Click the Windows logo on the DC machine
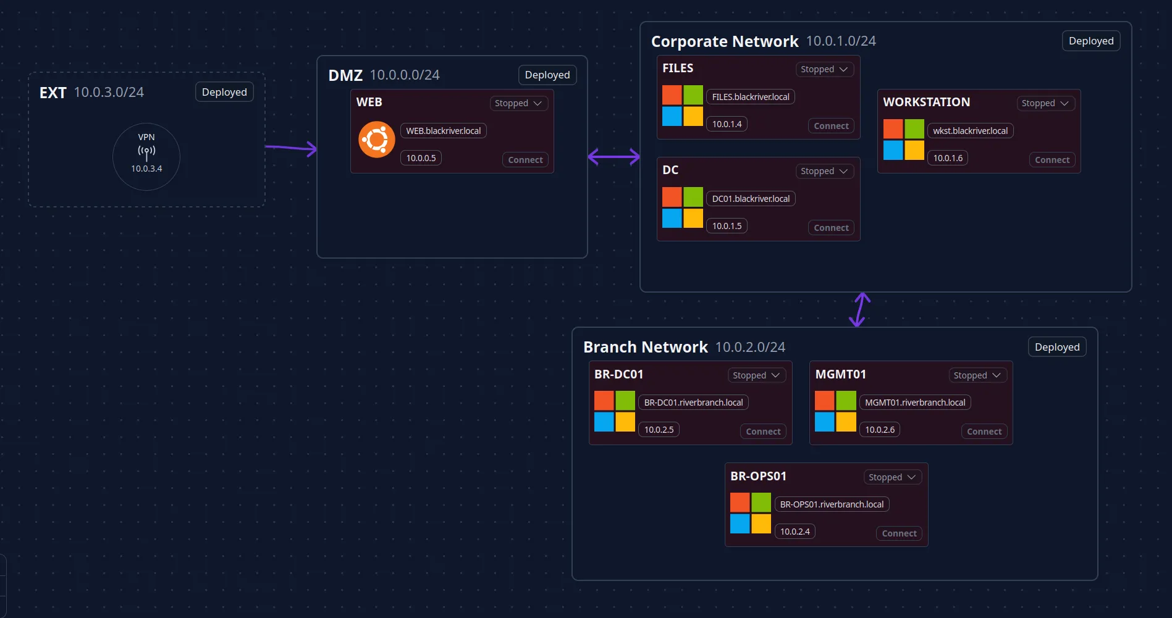The height and width of the screenshot is (618, 1172). (x=683, y=207)
